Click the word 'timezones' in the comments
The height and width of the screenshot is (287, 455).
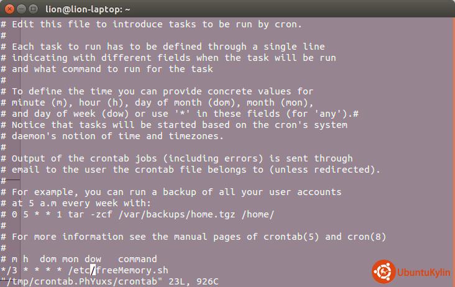[197, 136]
